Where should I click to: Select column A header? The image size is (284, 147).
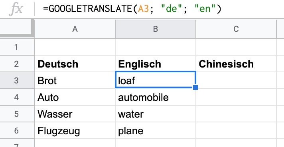coord(75,29)
